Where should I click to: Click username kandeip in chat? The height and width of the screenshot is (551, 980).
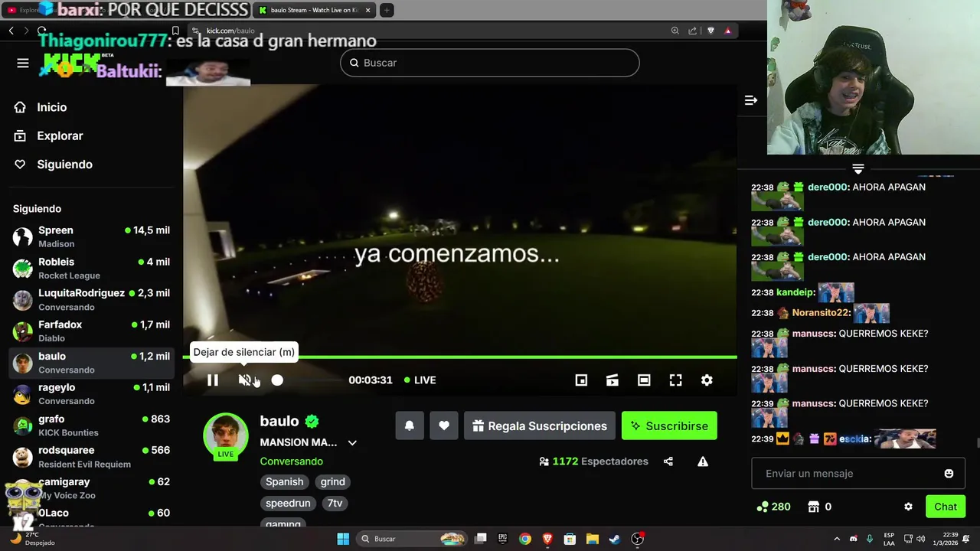click(795, 292)
